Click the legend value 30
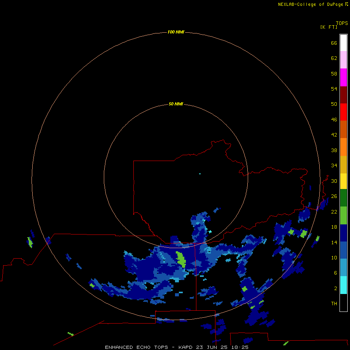Image resolution: width=350 pixels, height=350 pixels. 334,181
